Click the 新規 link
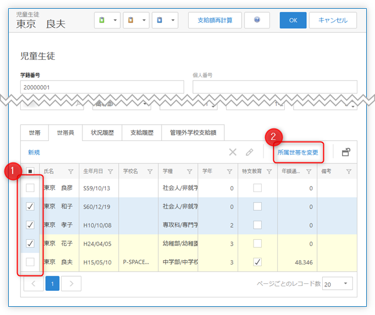 (x=34, y=153)
